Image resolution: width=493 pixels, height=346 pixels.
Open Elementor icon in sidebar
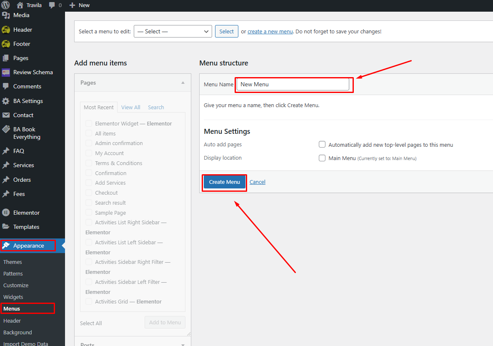pos(6,213)
